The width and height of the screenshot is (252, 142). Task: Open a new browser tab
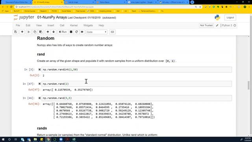[x=192, y=2]
